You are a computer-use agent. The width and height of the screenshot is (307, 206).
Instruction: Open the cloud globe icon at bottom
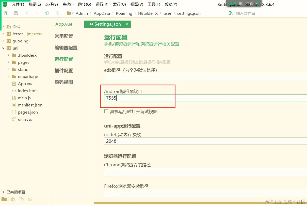(30, 199)
